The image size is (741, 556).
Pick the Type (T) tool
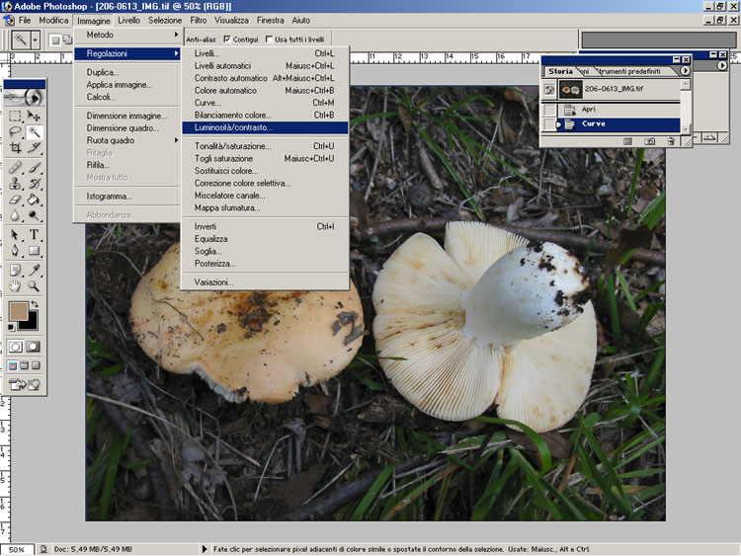[x=35, y=235]
